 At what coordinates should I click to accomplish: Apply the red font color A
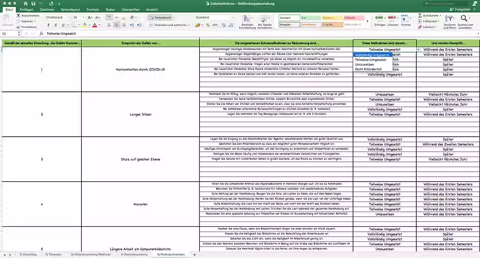[x=95, y=25]
